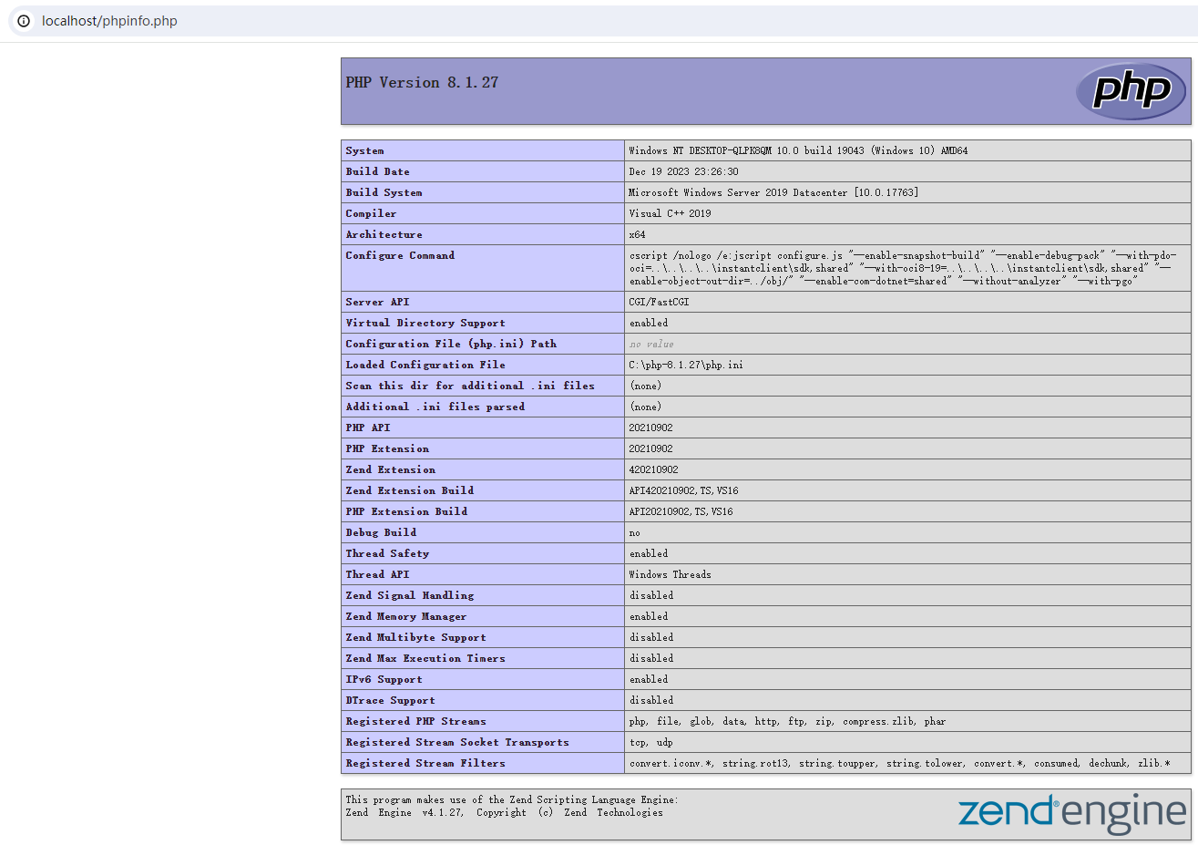Viewport: 1198px width, 845px height.
Task: Select the 'API20210902,TS,VS16' value
Action: [681, 512]
